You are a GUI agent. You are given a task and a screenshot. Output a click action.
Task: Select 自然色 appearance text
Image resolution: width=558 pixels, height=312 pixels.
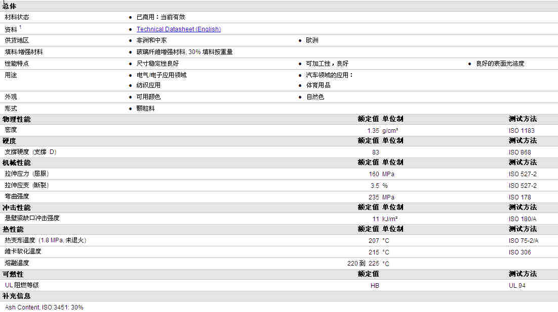point(315,97)
